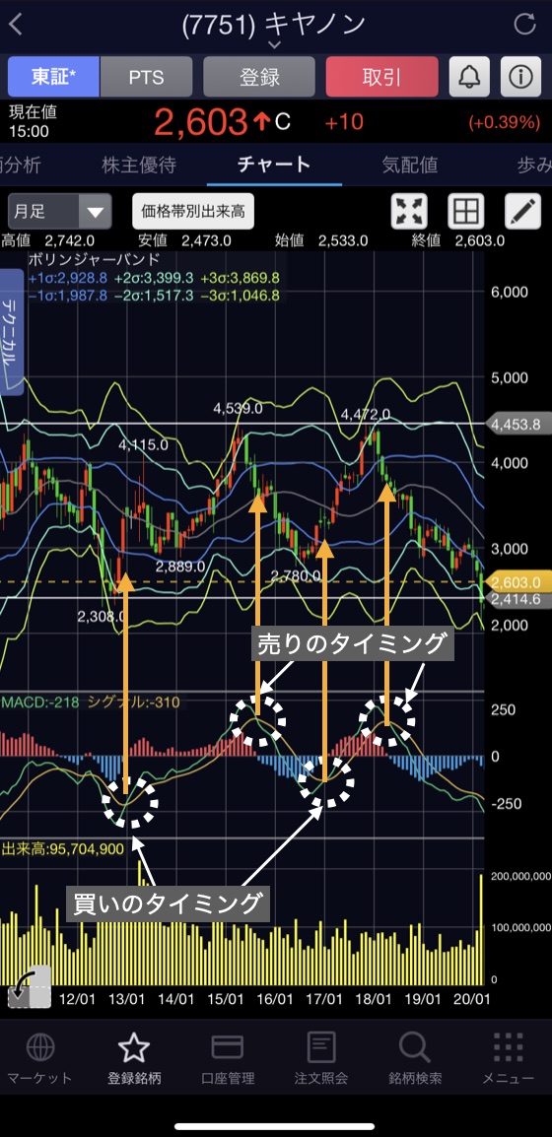The width and height of the screenshot is (552, 1137).
Task: Open the split chart grid layout
Action: point(465,212)
